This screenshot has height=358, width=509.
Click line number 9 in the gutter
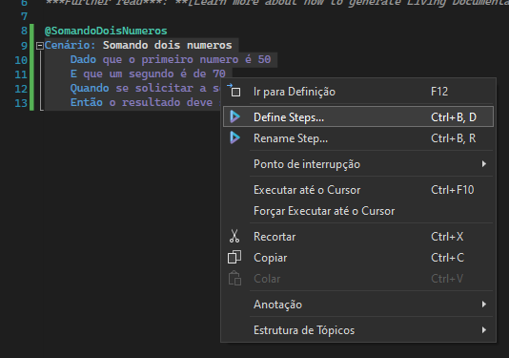click(x=24, y=46)
